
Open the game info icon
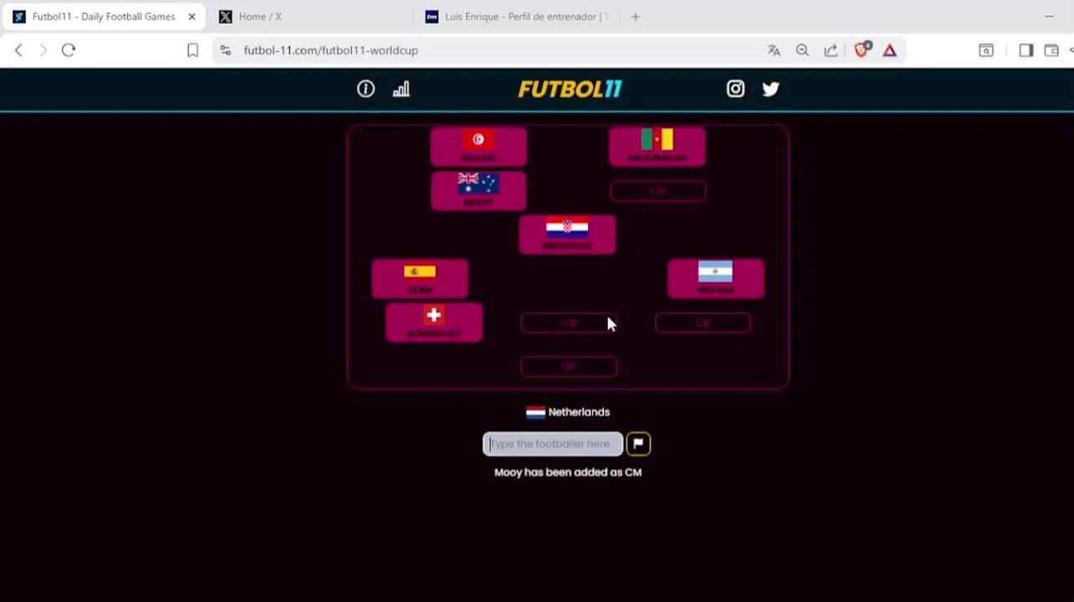[x=366, y=89]
